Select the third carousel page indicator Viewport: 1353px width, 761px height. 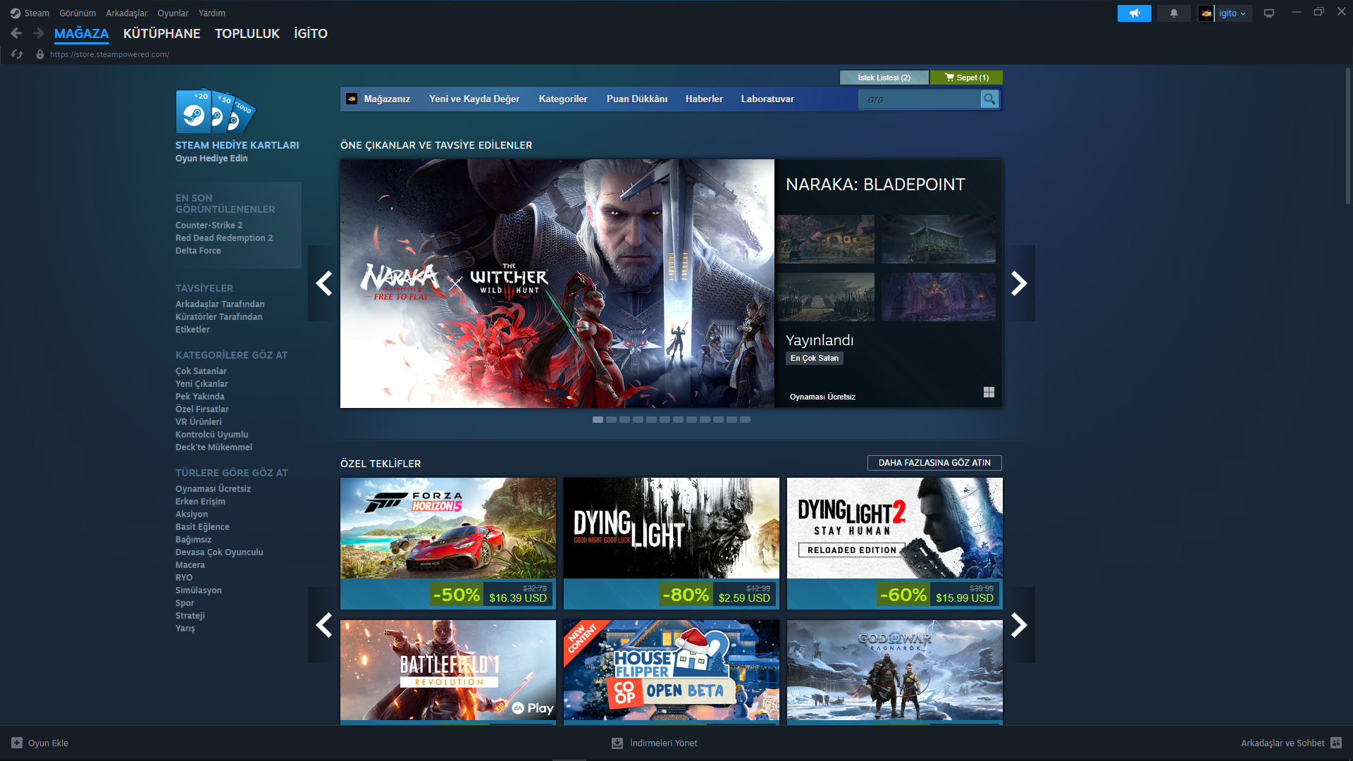(624, 419)
